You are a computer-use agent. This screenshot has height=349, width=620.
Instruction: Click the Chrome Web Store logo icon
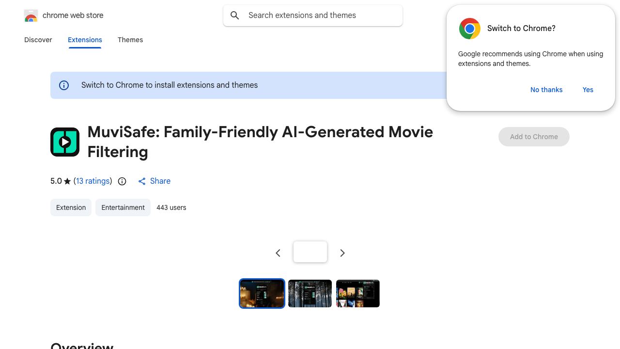click(x=31, y=16)
